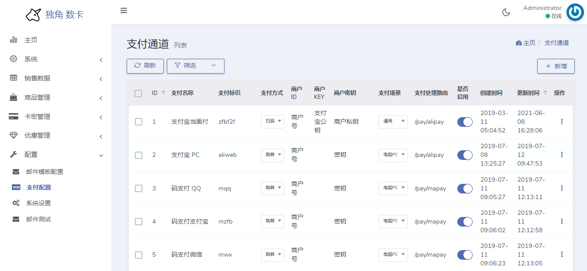
Task: Check the select-all checkbox in table header
Action: pyautogui.click(x=138, y=93)
